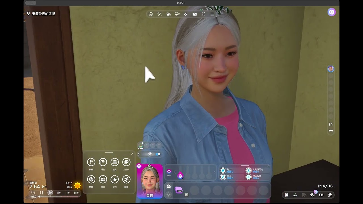This screenshot has width=363, height=204.
Task: Click the focus frame icon in top toolbar
Action: tap(203, 14)
